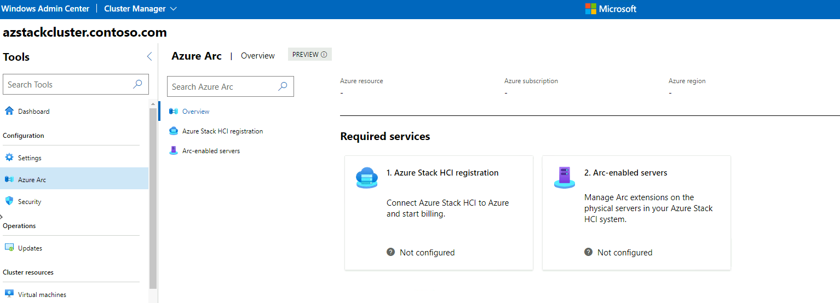Screen dimensions: 840x303
Task: Click the Azure subscription label
Action: click(531, 81)
